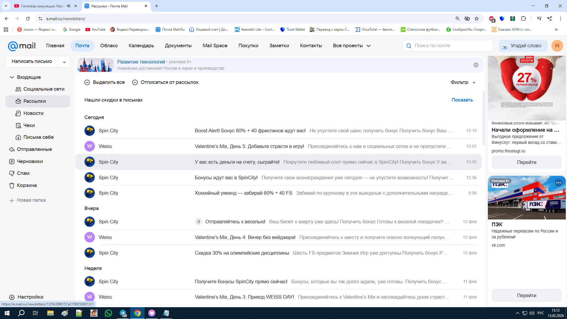Open Telegram from the taskbar
567x319 pixels.
coord(123,313)
